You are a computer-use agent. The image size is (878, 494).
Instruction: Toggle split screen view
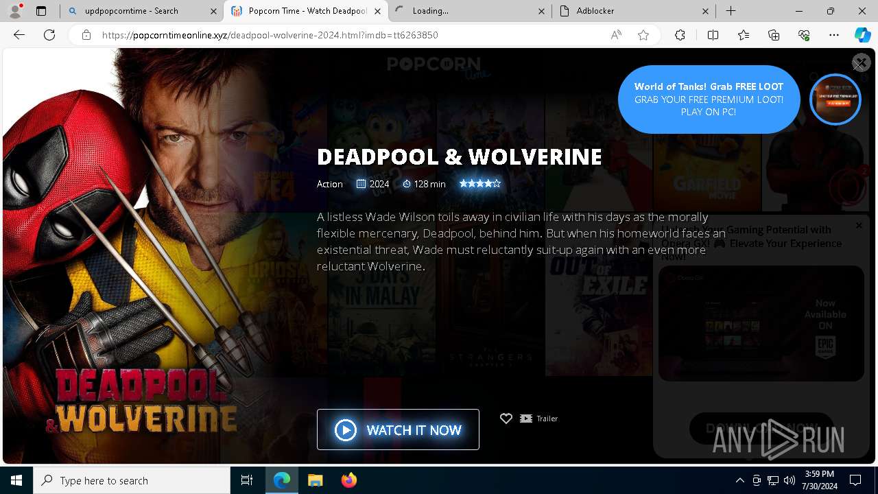(x=713, y=35)
